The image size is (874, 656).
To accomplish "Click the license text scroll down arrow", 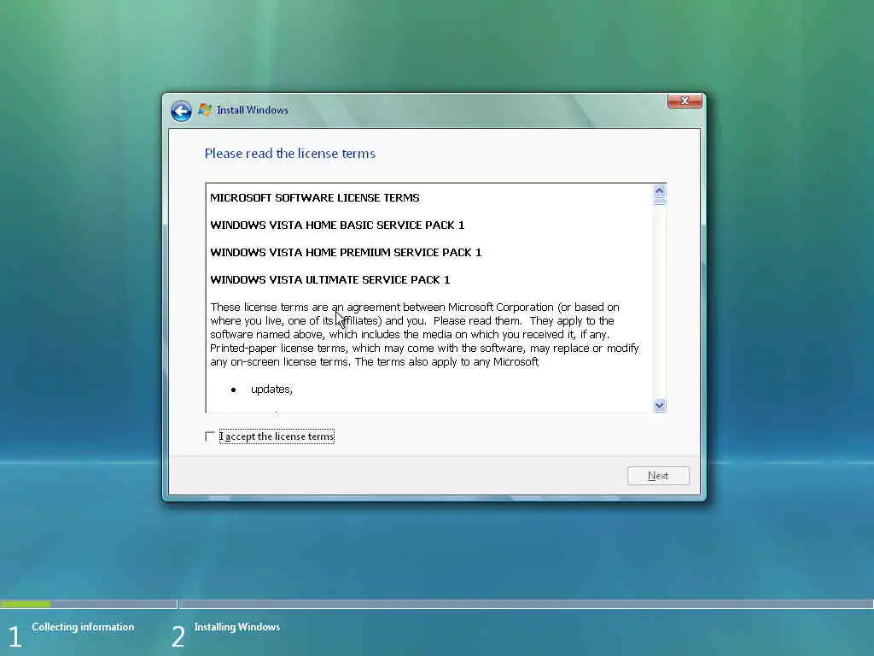I will tap(660, 406).
